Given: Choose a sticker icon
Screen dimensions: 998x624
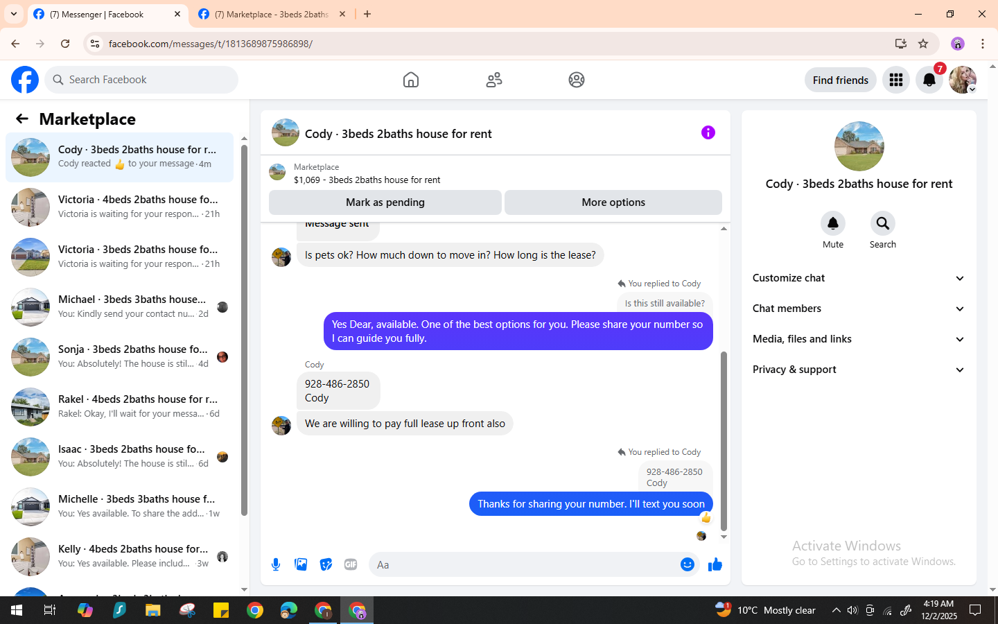Looking at the screenshot, I should click(x=326, y=564).
